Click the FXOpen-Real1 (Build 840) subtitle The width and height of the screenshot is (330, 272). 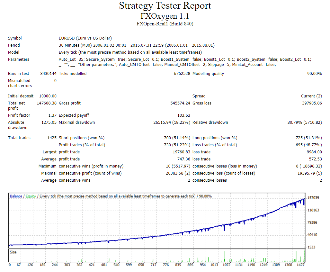click(x=165, y=24)
